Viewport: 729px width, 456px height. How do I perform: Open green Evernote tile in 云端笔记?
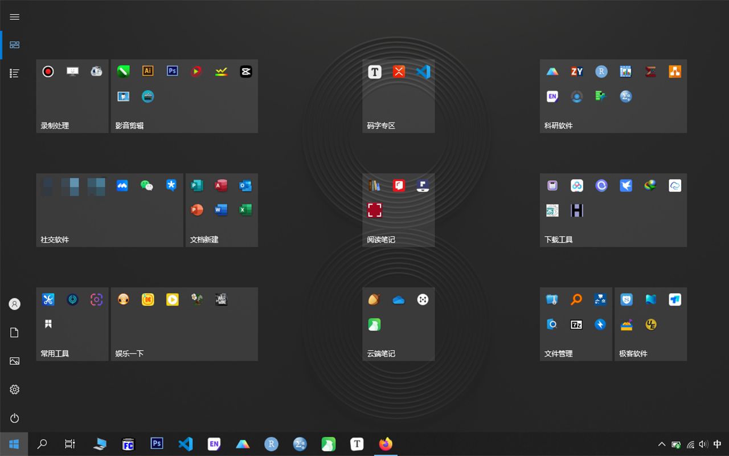tap(374, 325)
